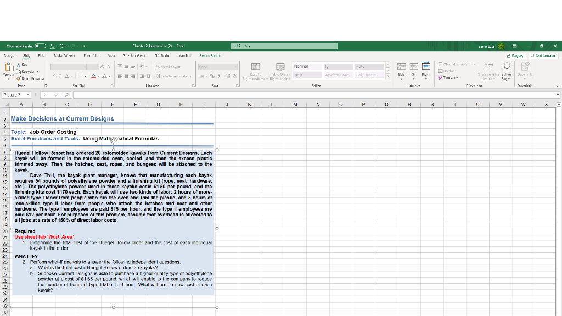This screenshot has width=562, height=316.
Task: Open the Resim Biçimi contextual tab
Action: [x=210, y=55]
